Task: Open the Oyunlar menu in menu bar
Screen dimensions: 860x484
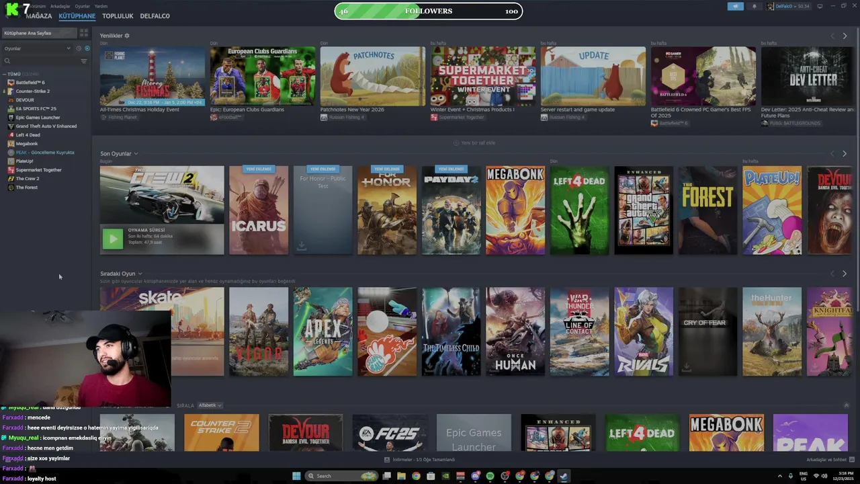Action: 82,6
